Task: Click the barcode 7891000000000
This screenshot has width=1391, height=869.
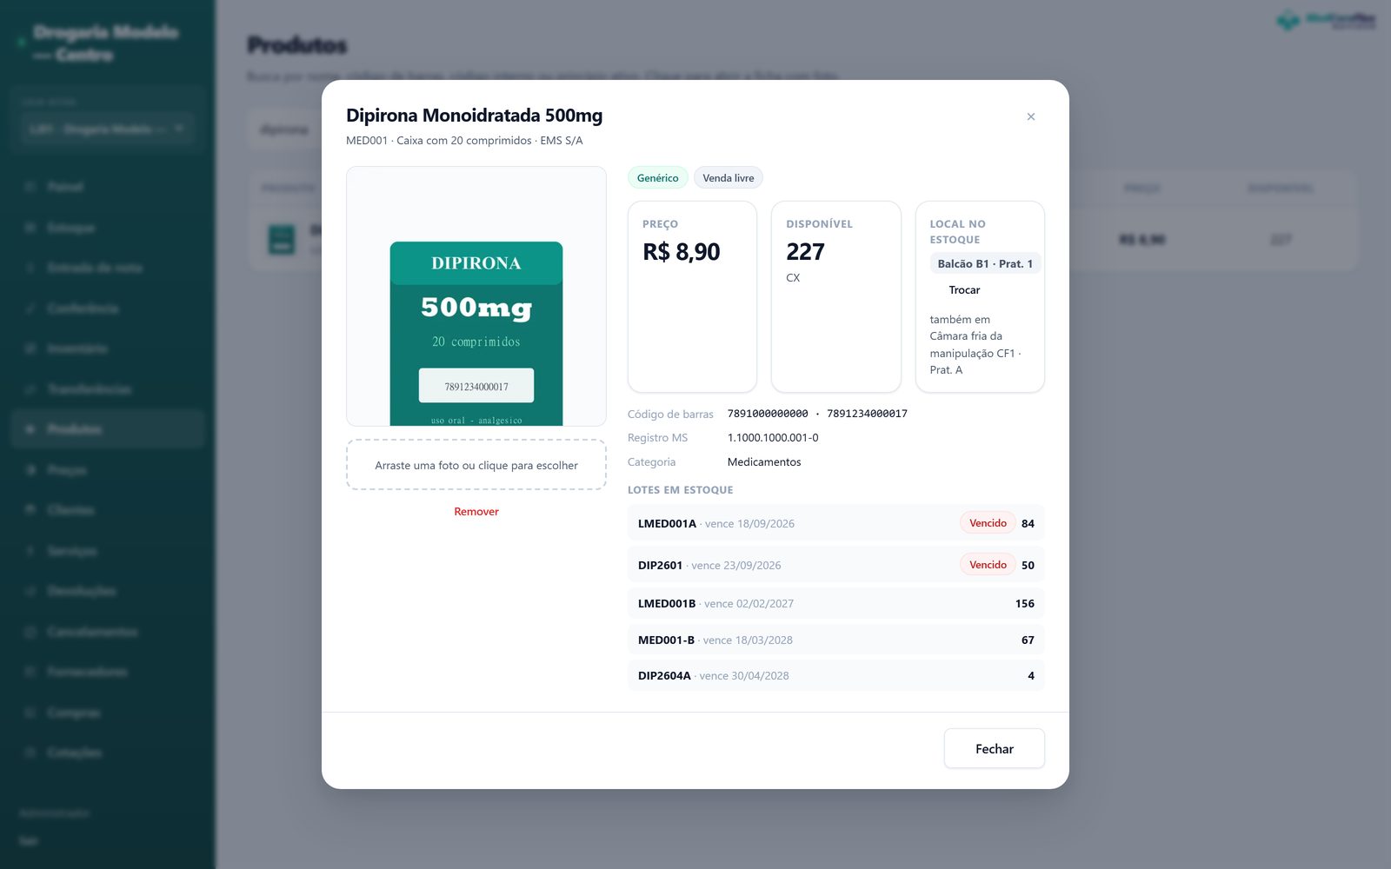Action: click(x=768, y=414)
